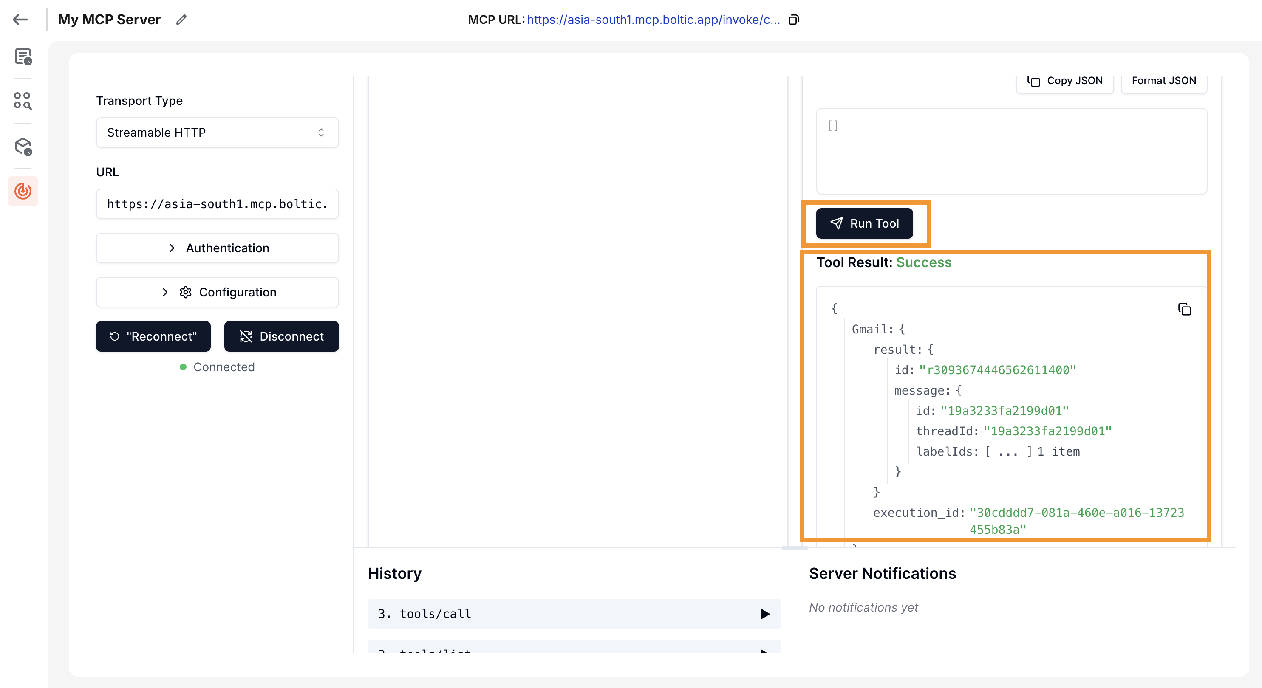Copy tool result using the copy icon

click(1184, 310)
